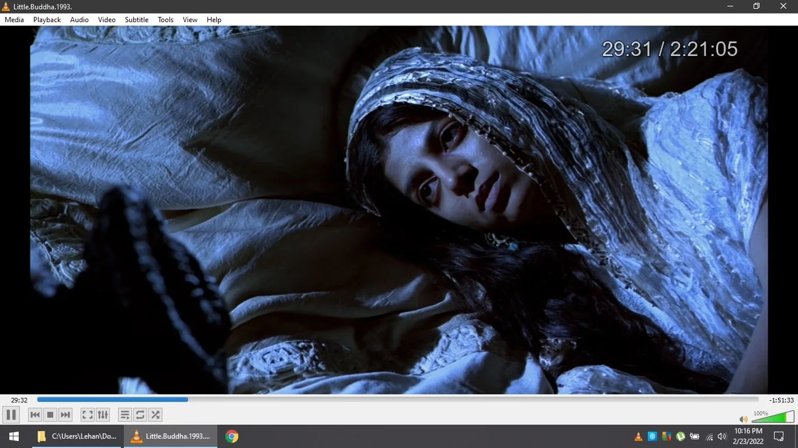This screenshot has height=448, width=798.
Task: Open system volume control in tray
Action: click(722, 436)
